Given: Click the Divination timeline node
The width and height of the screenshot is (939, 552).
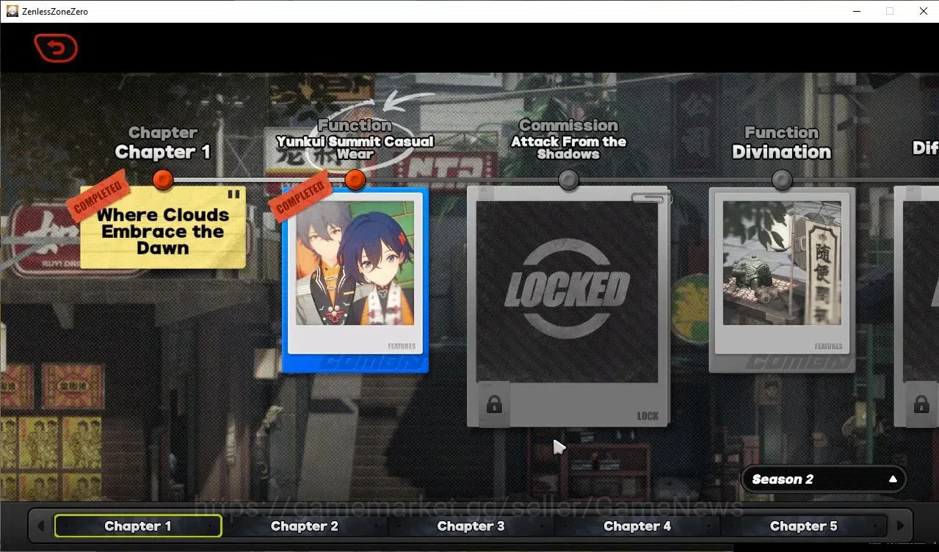Looking at the screenshot, I should [x=782, y=179].
